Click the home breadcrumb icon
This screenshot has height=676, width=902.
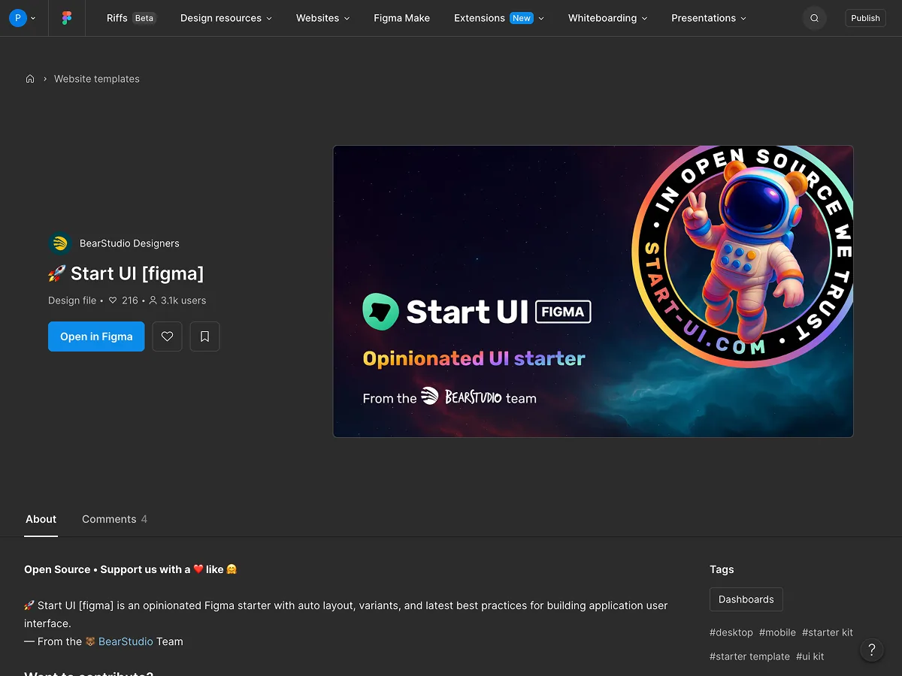30,79
